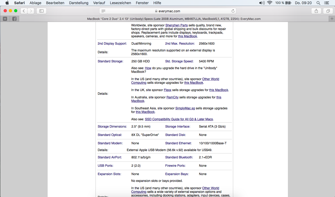This screenshot has width=335, height=197.
Task: Click the "Standard AirPort:" label
Action: click(110, 157)
